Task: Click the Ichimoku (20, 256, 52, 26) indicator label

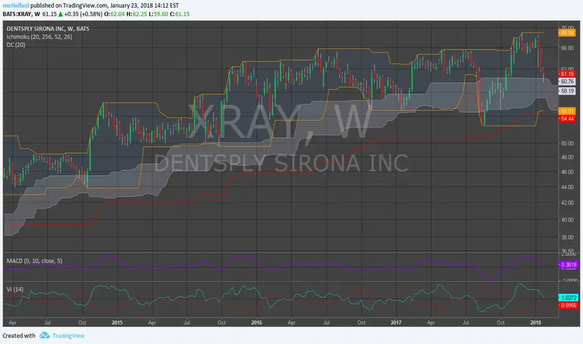Action: [x=39, y=37]
